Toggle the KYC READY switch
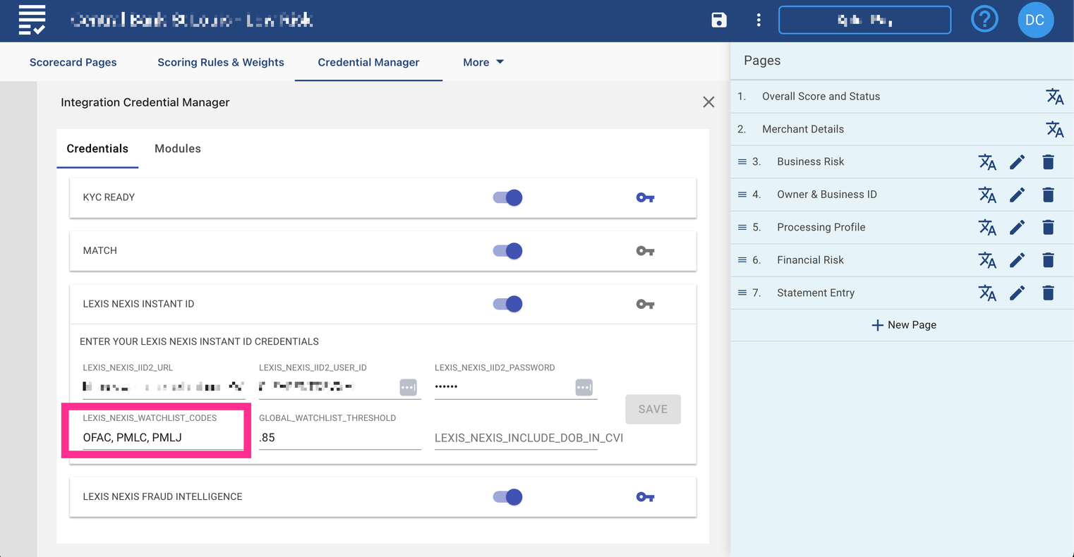 coord(507,197)
